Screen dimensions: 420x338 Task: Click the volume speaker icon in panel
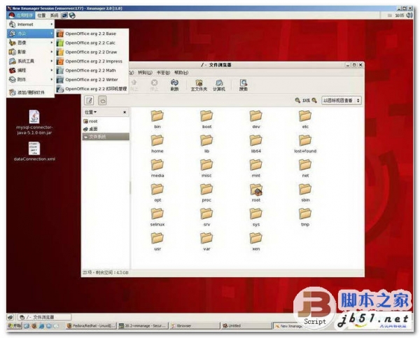pyautogui.click(x=409, y=15)
